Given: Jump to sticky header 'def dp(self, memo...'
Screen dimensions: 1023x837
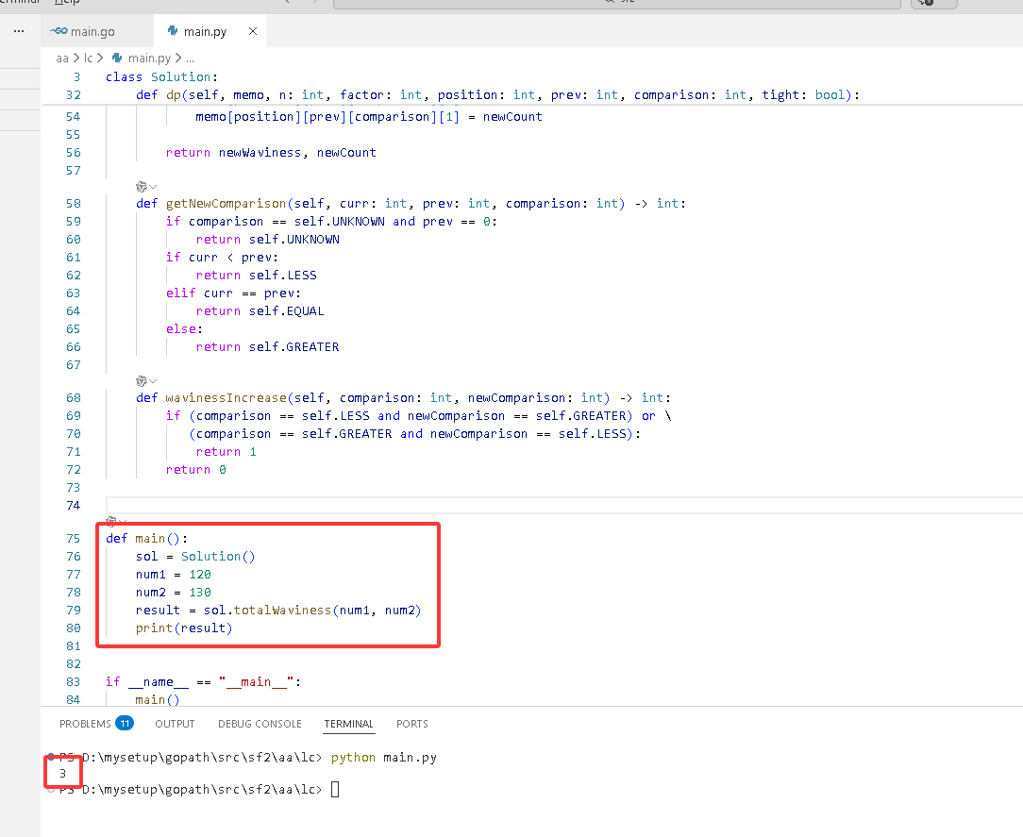Looking at the screenshot, I should (x=497, y=95).
